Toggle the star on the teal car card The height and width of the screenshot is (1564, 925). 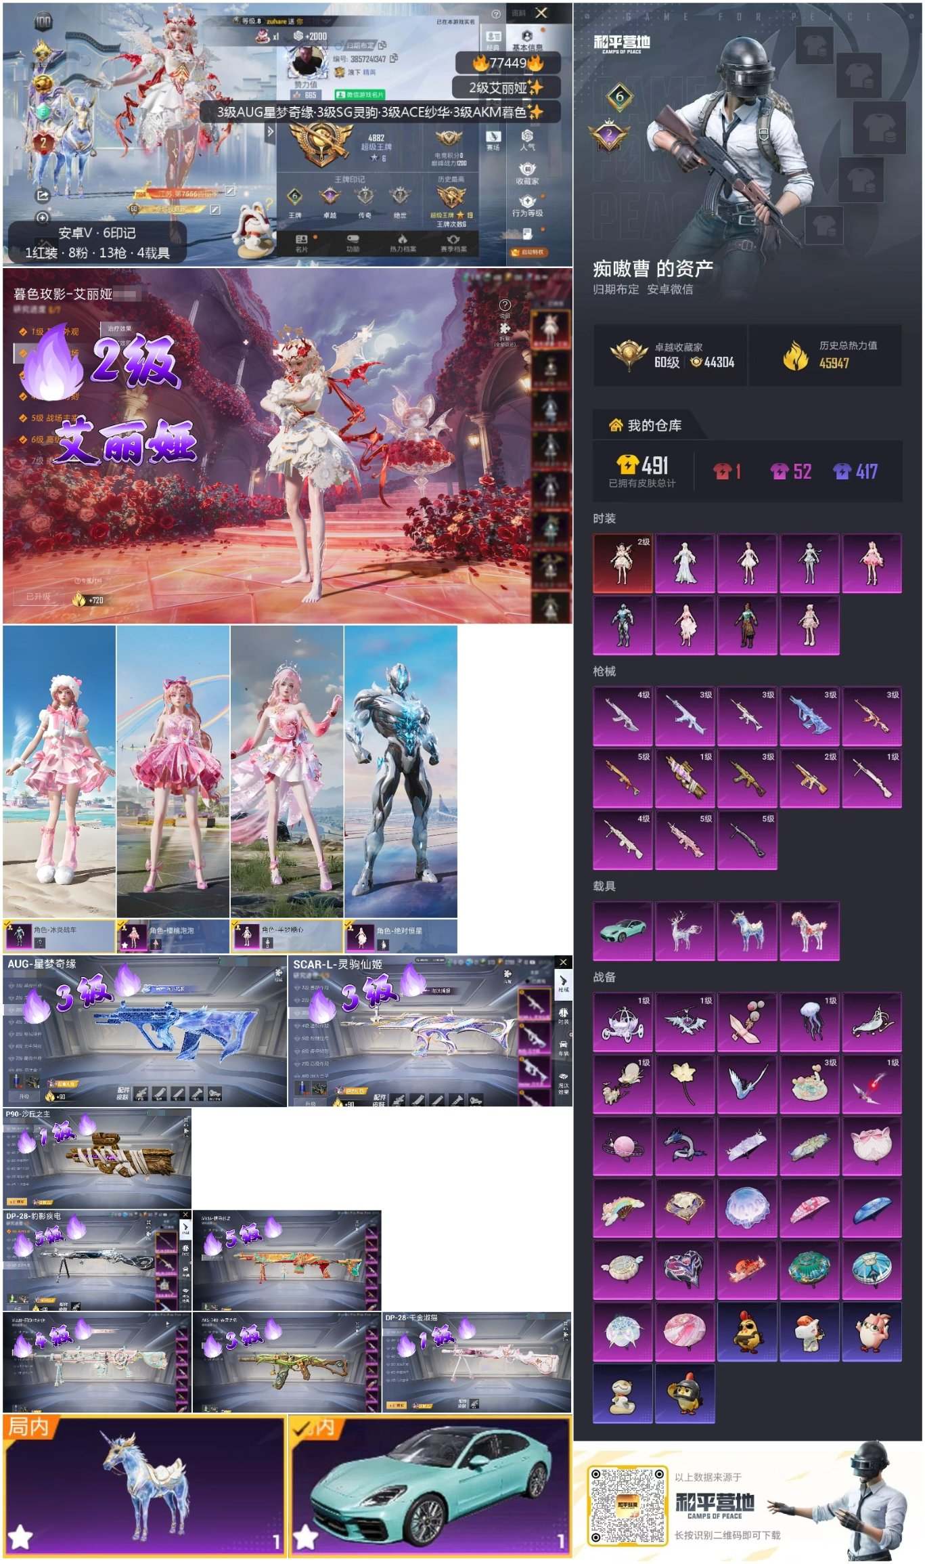[305, 1536]
